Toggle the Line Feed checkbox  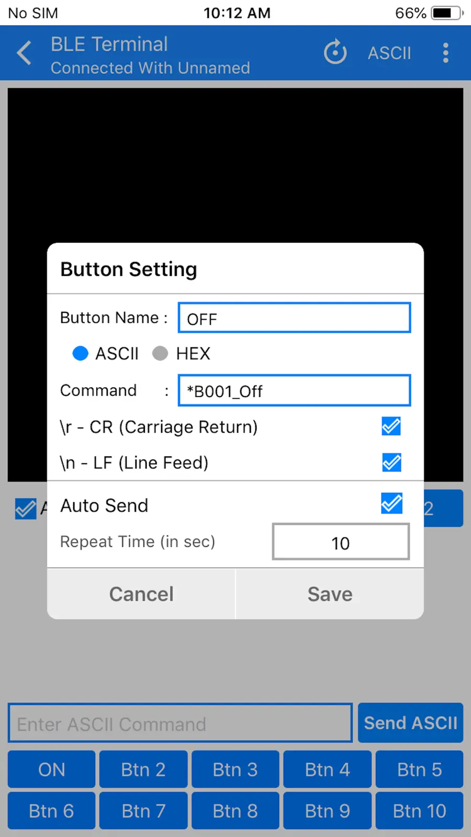[391, 462]
